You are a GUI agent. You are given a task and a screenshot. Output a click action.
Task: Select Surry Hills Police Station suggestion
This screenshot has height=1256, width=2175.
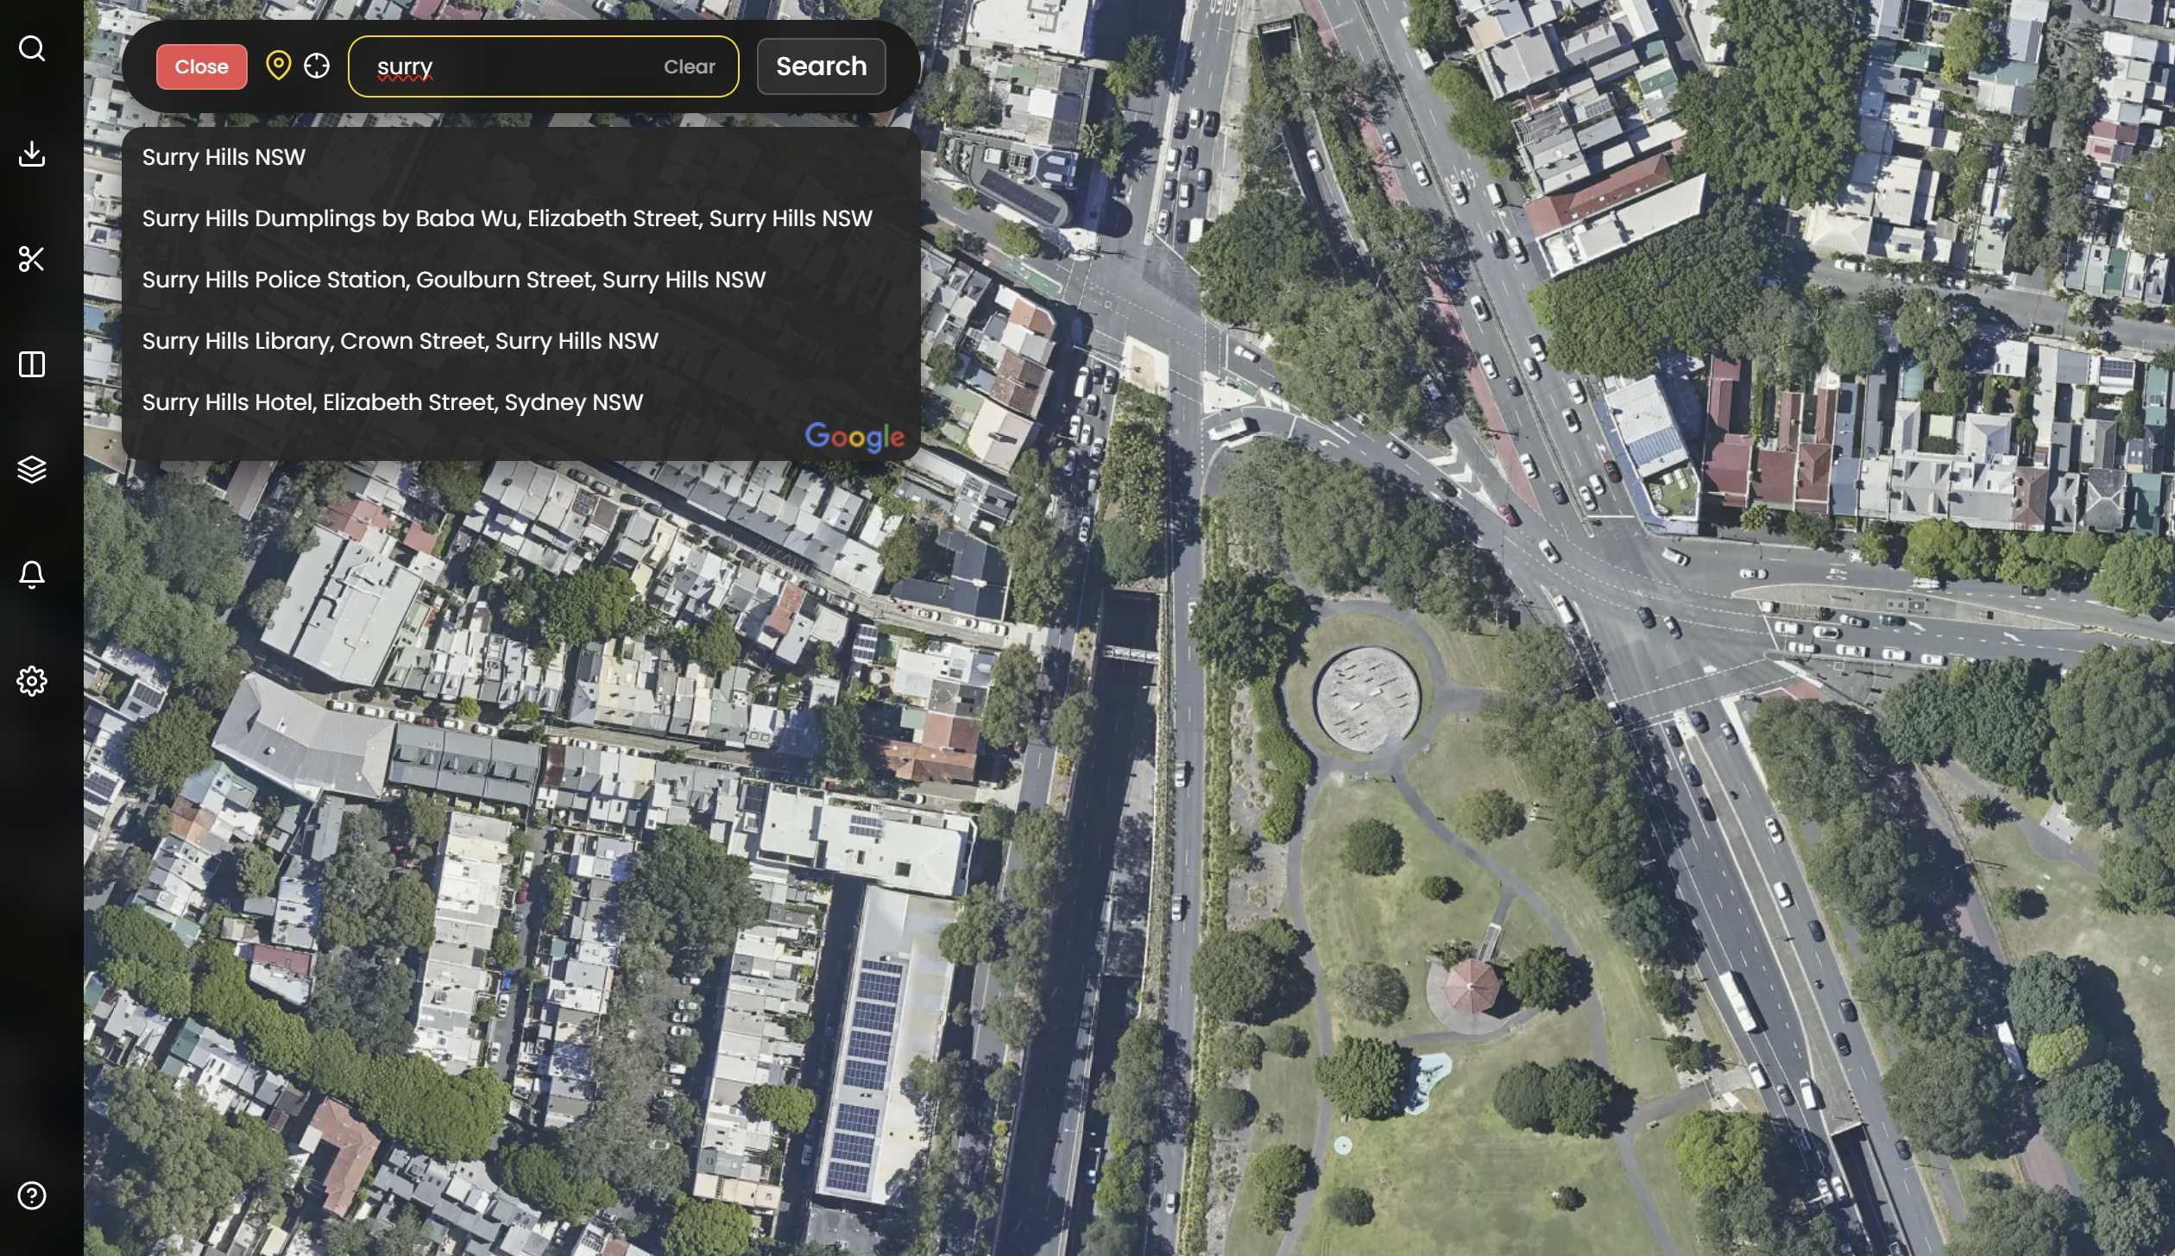[x=453, y=280]
